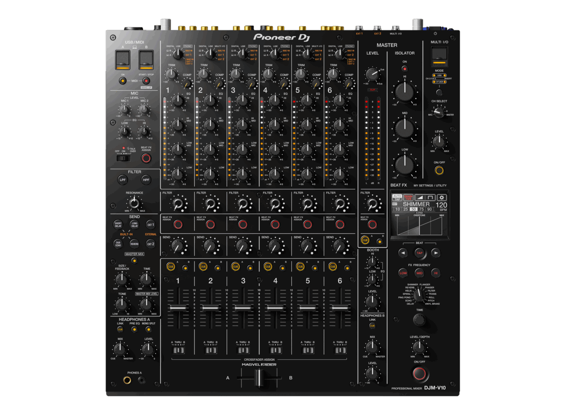Engage the HPF filter button
This screenshot has height=415, width=566.
[146, 180]
